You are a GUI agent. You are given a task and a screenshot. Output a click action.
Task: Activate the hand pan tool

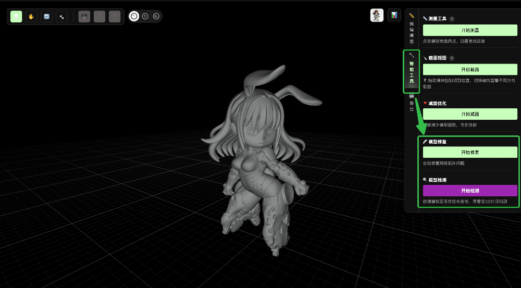31,17
